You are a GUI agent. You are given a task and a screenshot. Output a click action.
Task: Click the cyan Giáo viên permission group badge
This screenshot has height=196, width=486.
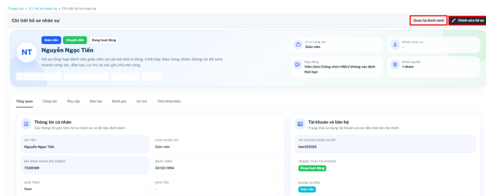pos(307,189)
